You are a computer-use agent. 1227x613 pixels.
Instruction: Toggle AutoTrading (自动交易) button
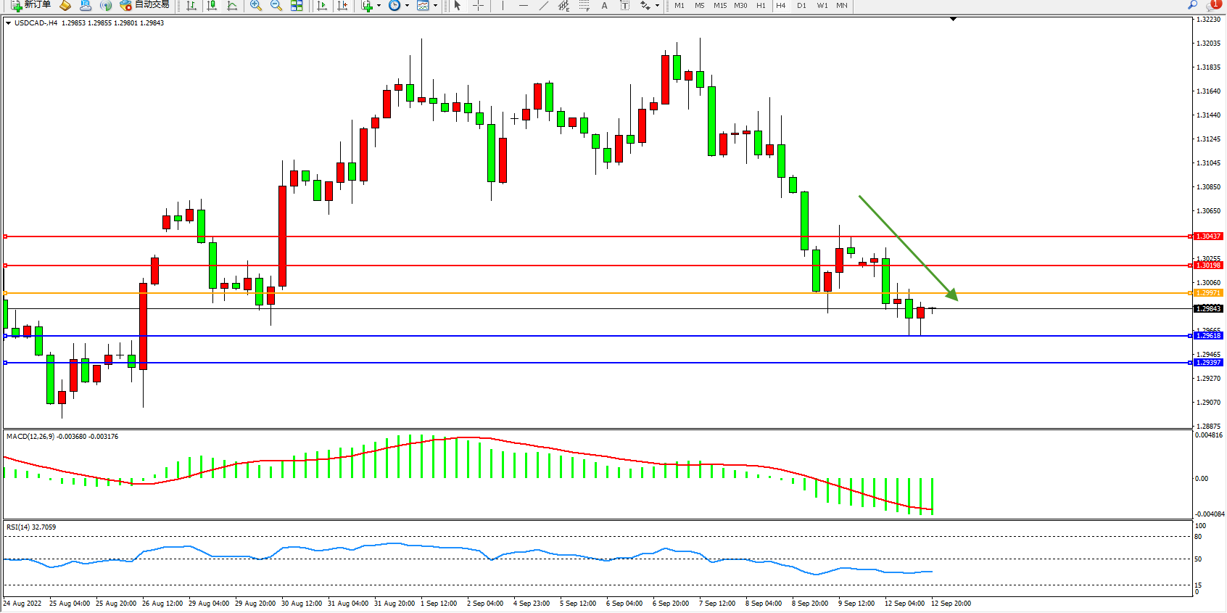[145, 5]
